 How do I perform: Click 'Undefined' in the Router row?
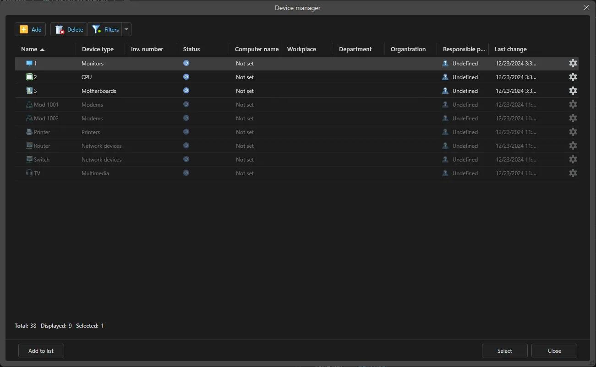pos(465,146)
